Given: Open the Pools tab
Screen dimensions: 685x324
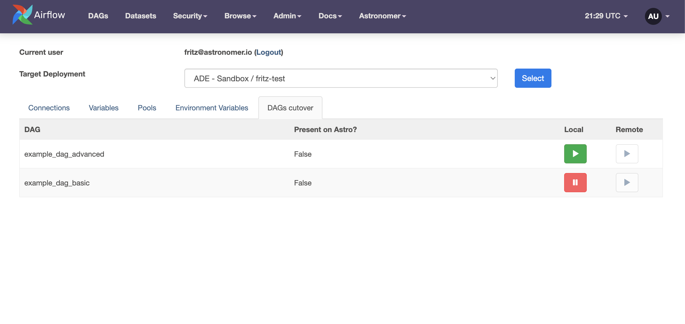Looking at the screenshot, I should [x=147, y=108].
